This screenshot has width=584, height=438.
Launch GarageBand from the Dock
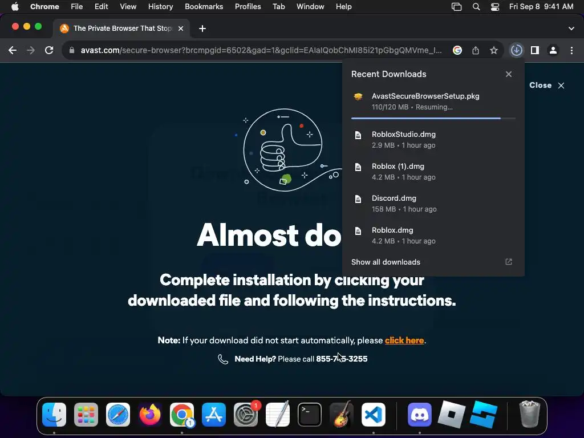tap(342, 414)
